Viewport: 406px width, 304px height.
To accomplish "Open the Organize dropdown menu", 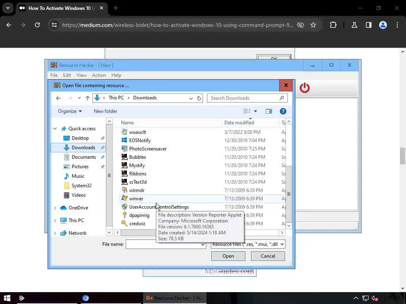I will (70, 111).
